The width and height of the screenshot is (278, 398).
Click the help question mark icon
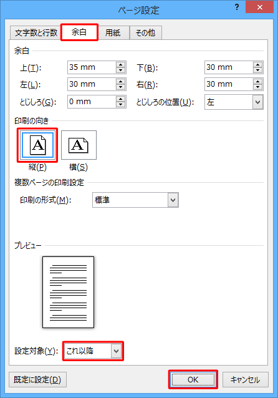237,7
